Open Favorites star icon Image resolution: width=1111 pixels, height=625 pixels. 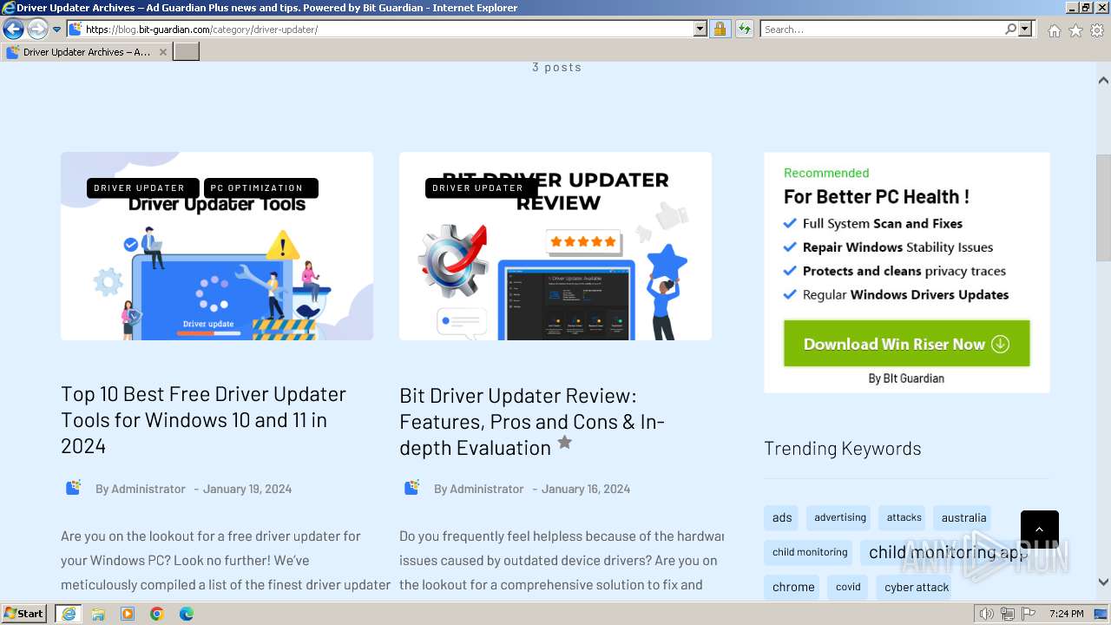(x=1075, y=30)
